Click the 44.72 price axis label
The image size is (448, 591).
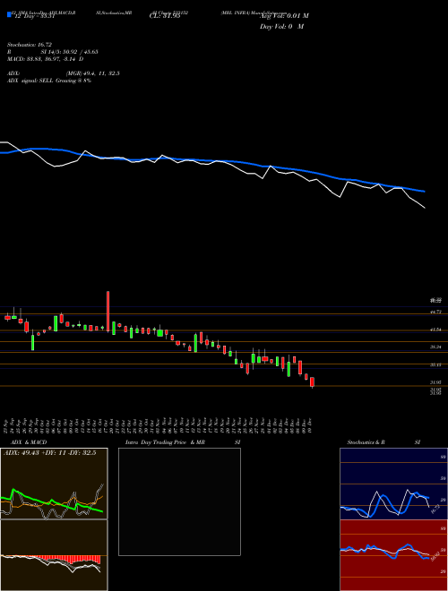tap(436, 313)
